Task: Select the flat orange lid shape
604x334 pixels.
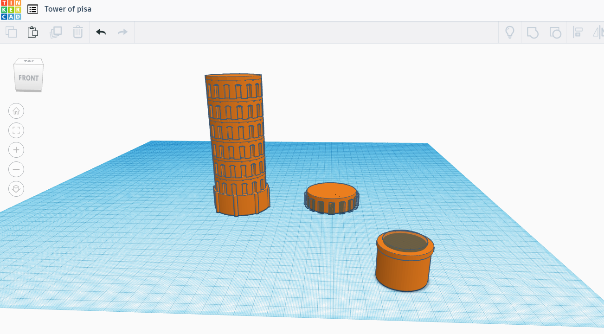Action: click(332, 199)
